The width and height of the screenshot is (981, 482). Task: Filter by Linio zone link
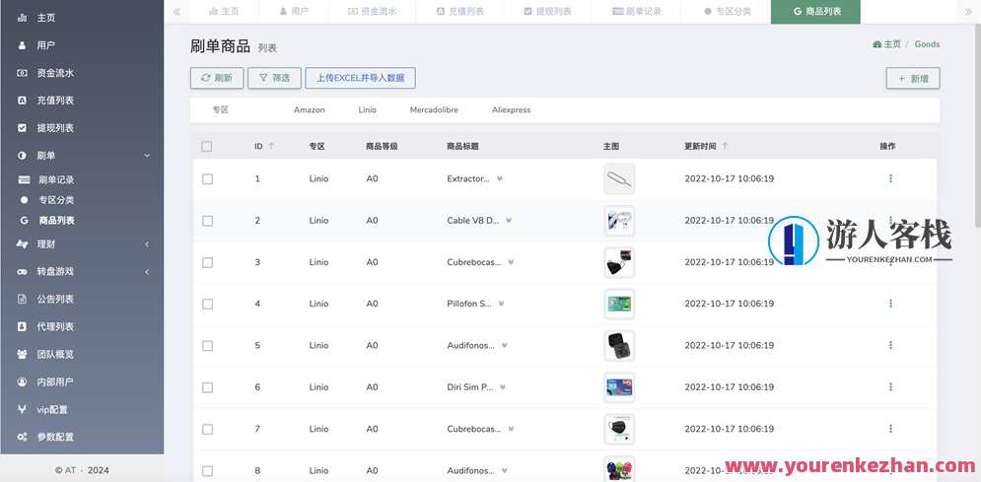coord(367,110)
